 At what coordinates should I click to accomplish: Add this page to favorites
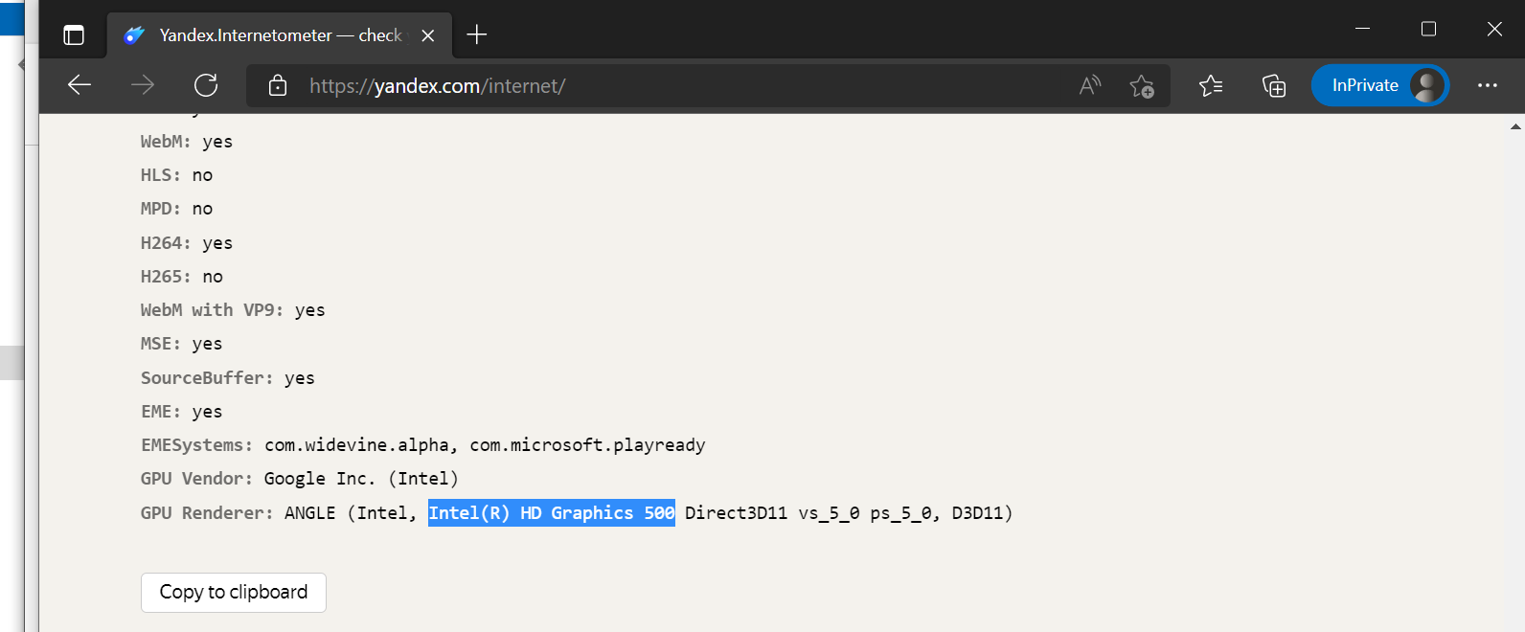point(1142,85)
